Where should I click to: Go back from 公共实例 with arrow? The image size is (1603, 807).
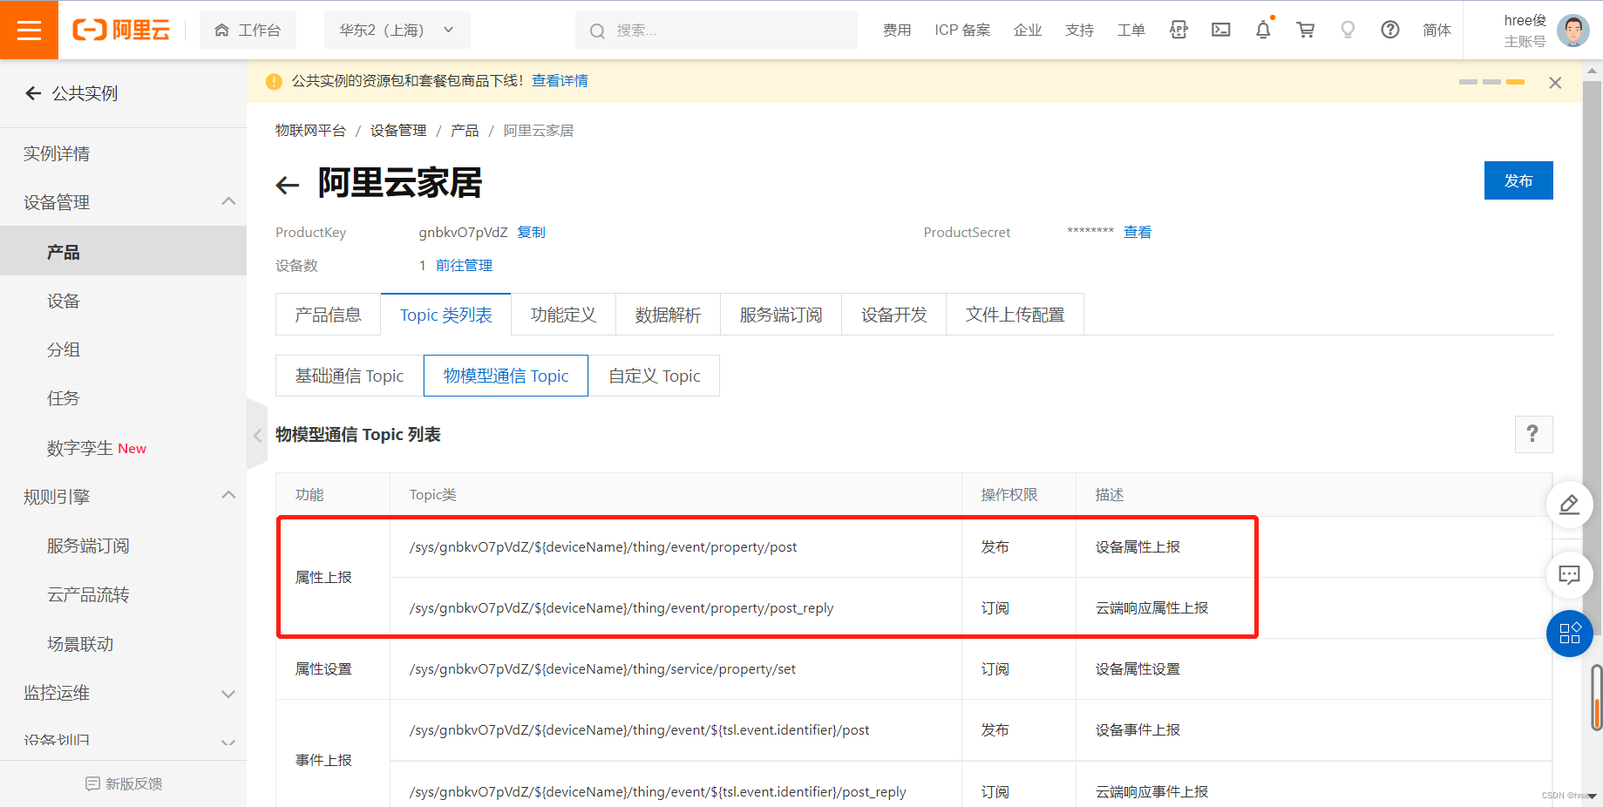[33, 93]
